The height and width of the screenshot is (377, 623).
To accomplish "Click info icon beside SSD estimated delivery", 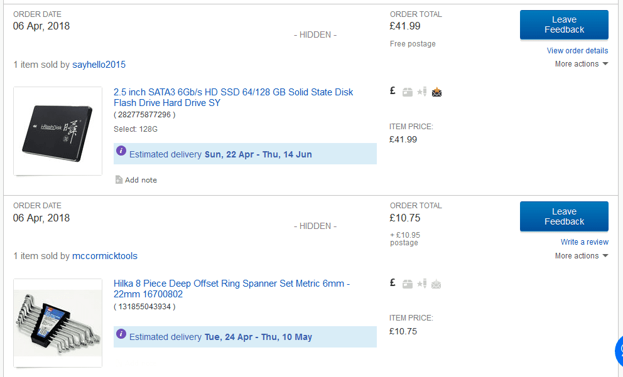I will tap(121, 152).
